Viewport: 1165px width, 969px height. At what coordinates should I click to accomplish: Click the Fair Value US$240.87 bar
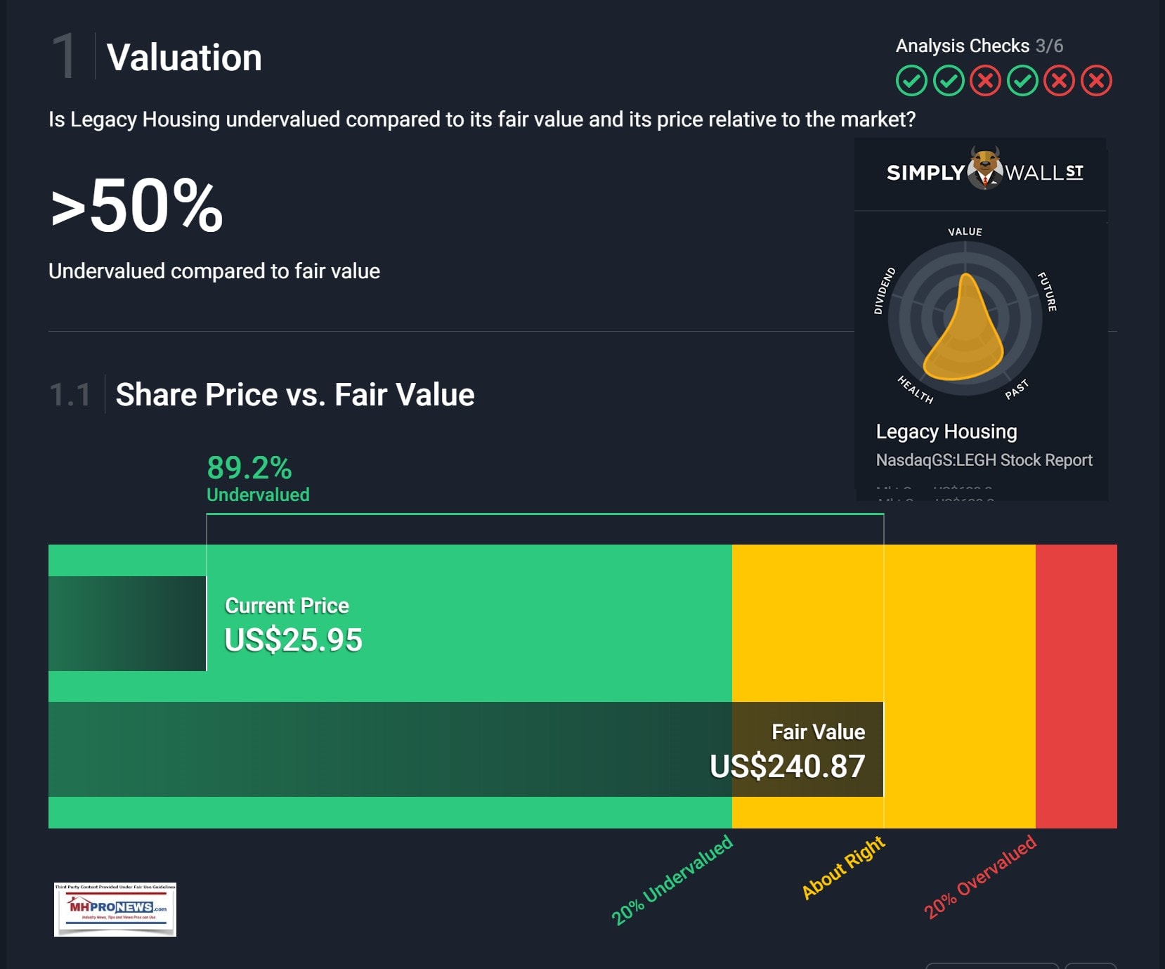click(466, 749)
